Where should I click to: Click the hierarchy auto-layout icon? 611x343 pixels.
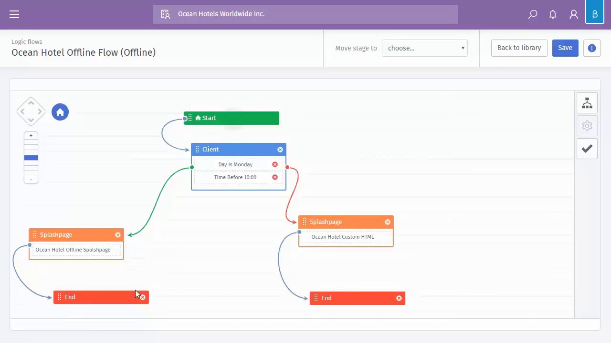[587, 103]
